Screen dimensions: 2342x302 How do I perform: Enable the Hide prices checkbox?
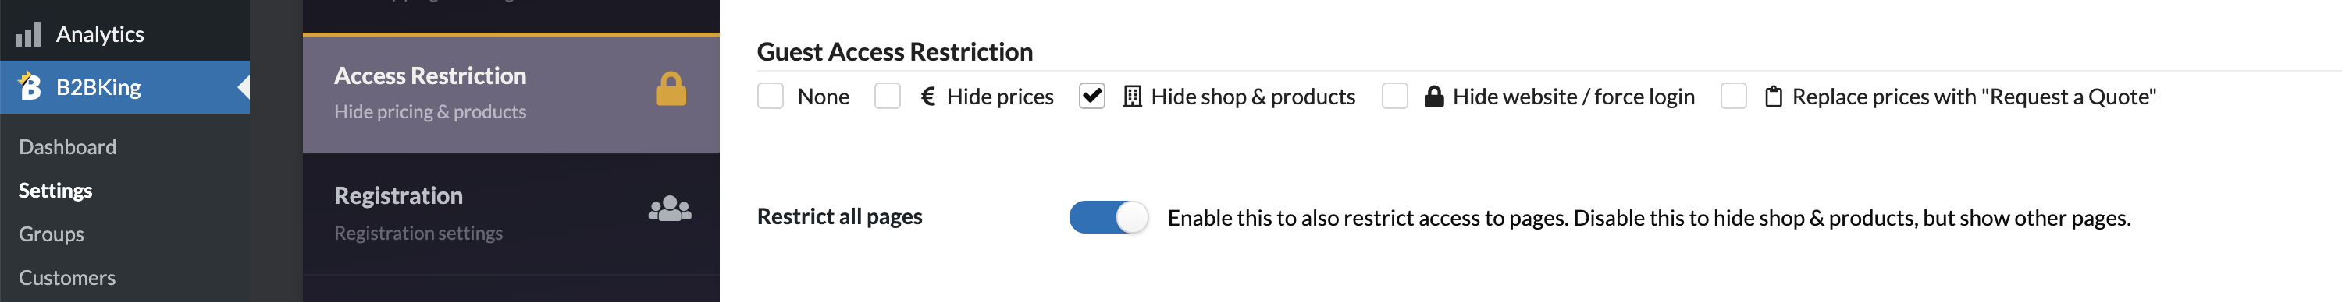click(x=888, y=97)
